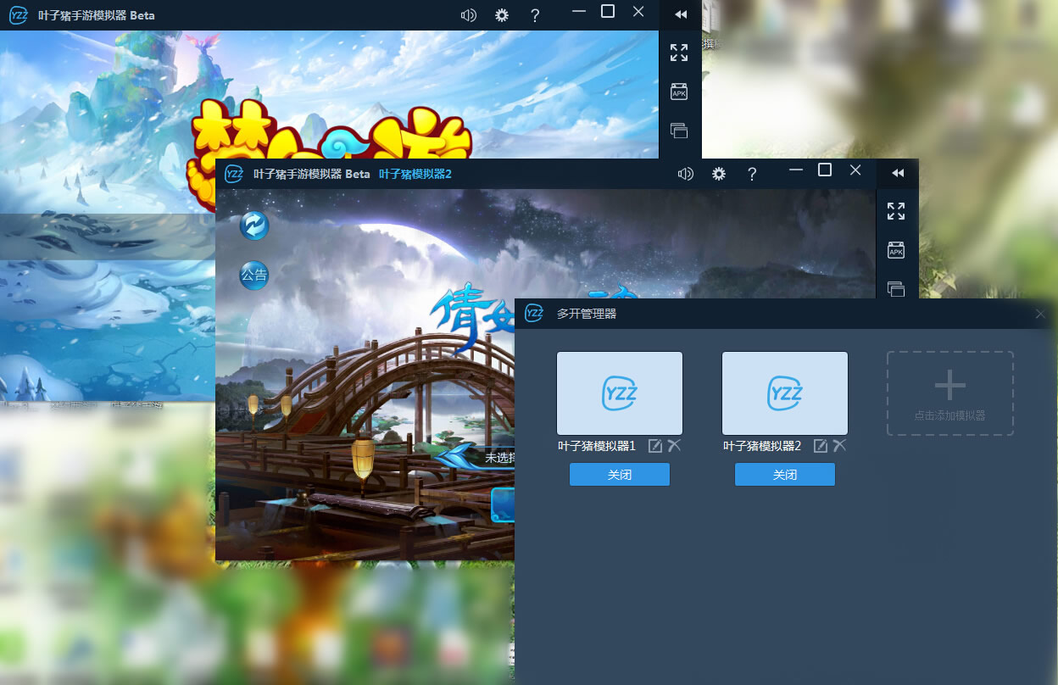Click the 叶子猪模拟器2 name label in manager
The image size is (1058, 685).
click(762, 446)
